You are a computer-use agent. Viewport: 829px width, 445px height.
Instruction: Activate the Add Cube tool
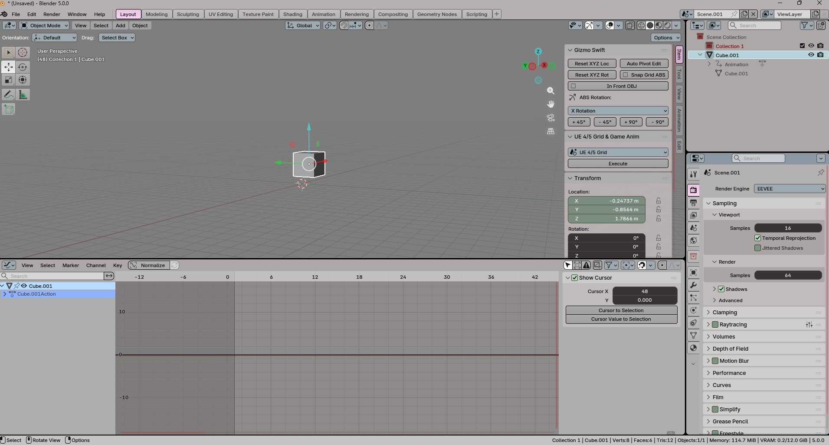[8, 109]
